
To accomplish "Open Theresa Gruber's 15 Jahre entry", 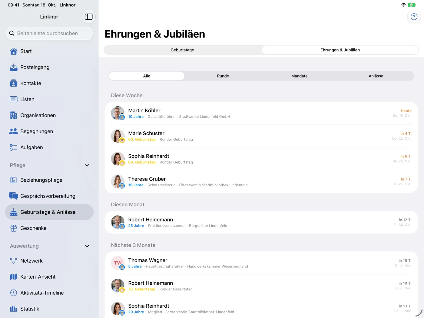I will pos(261,181).
